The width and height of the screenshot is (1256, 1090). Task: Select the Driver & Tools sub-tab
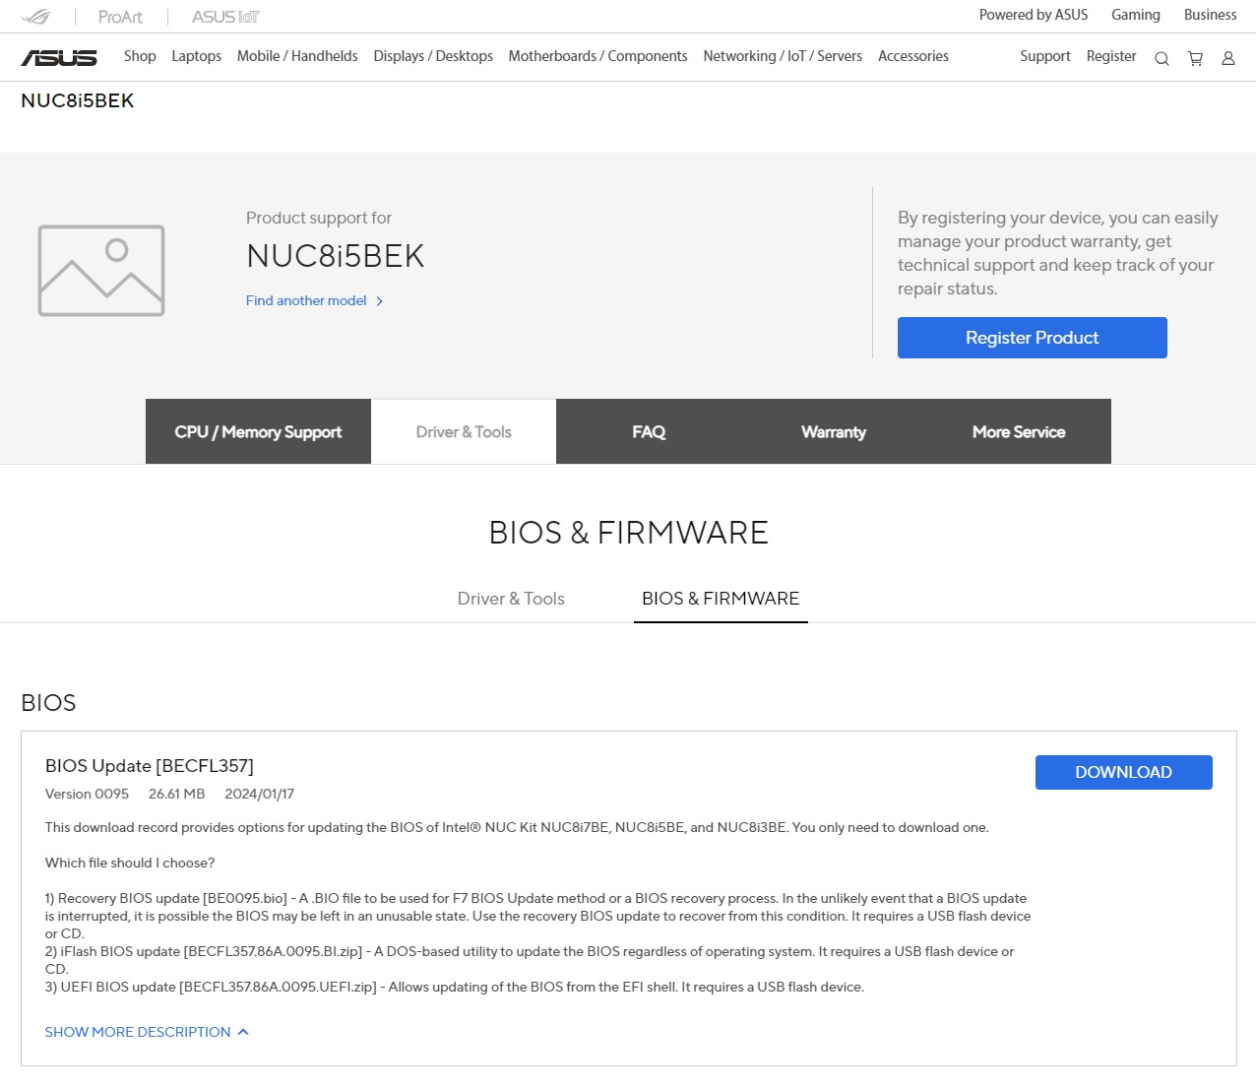[x=511, y=599]
